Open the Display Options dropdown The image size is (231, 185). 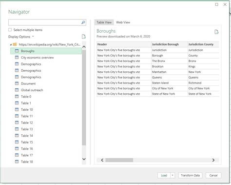21,37
